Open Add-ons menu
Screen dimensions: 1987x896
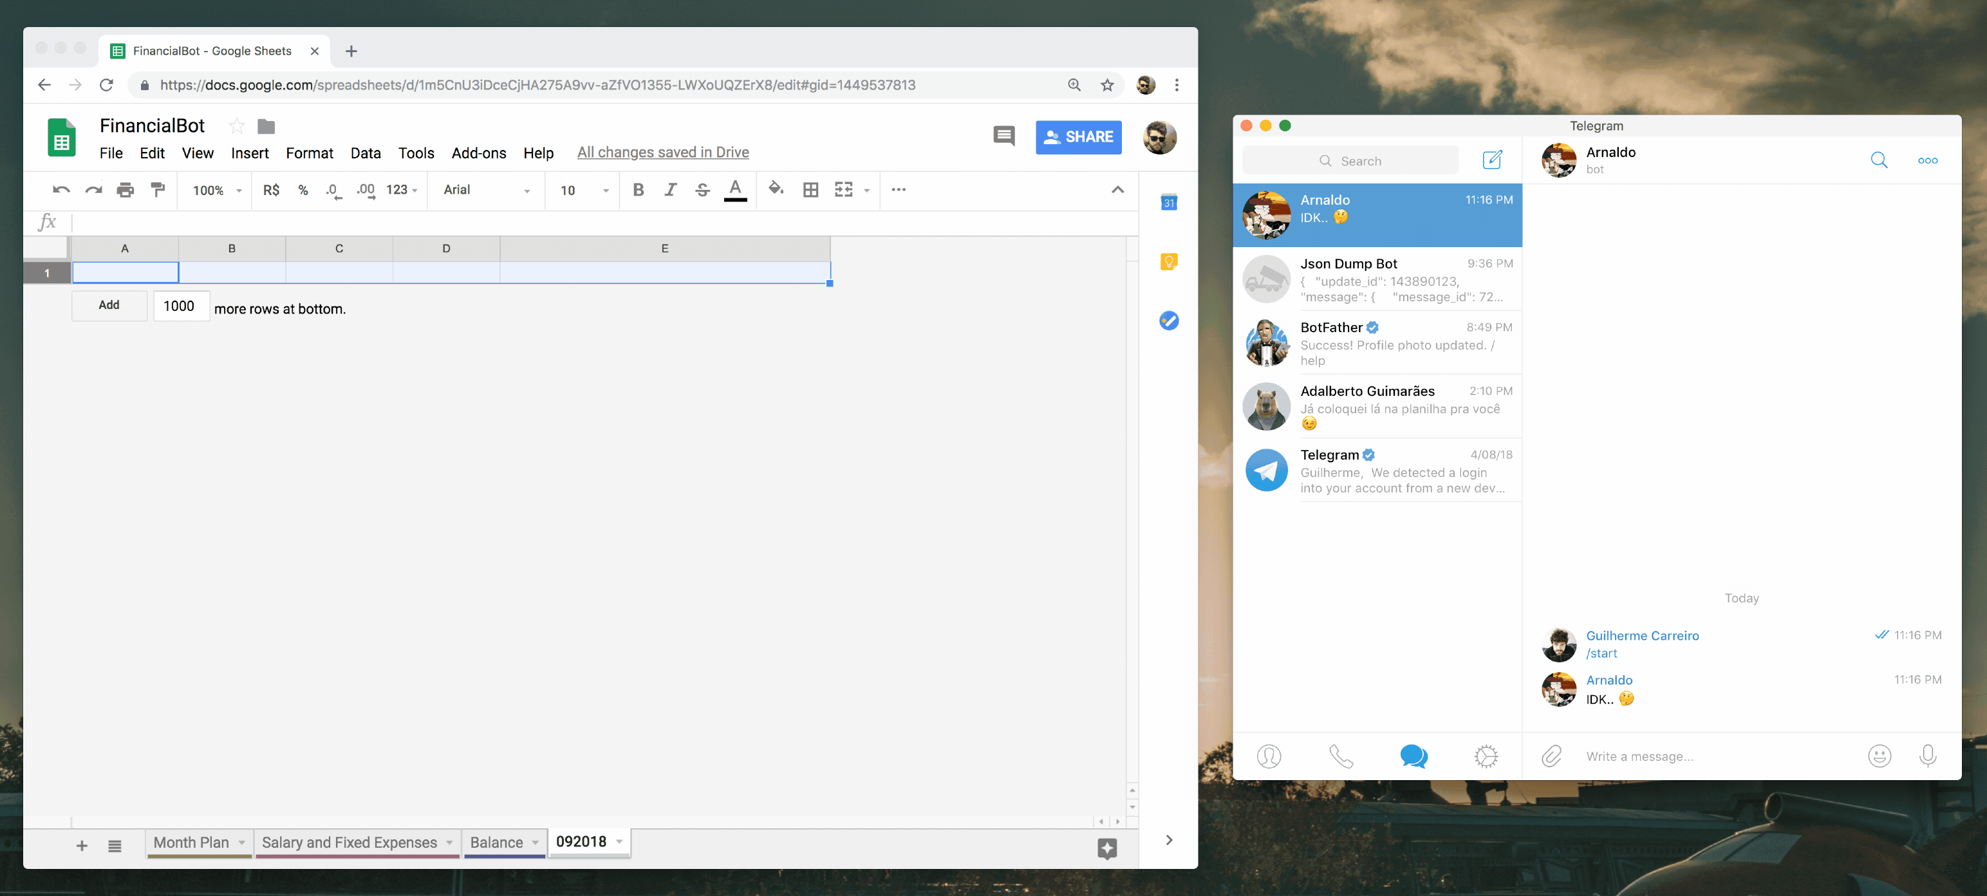[x=479, y=153]
